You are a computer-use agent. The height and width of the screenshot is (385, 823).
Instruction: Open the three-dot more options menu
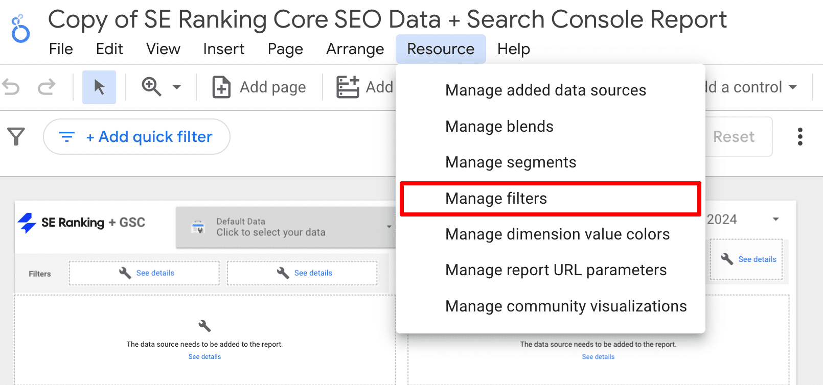[x=800, y=137]
